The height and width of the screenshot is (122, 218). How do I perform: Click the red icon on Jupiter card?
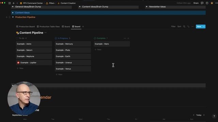click(x=18, y=63)
